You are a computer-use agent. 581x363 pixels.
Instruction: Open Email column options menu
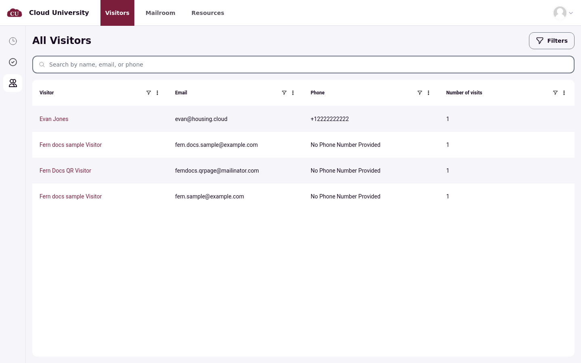tap(293, 93)
